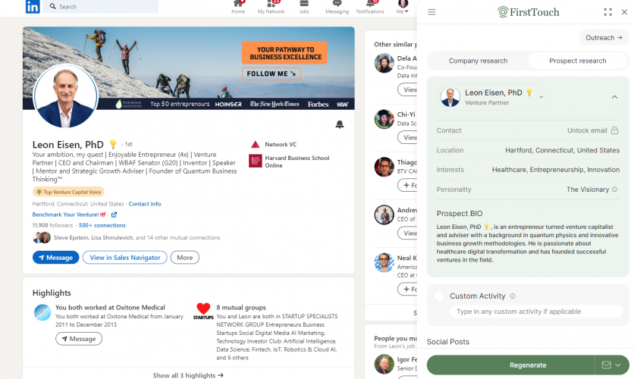634x379 pixels.
Task: Click the FirstTouch logo
Action: [x=528, y=12]
